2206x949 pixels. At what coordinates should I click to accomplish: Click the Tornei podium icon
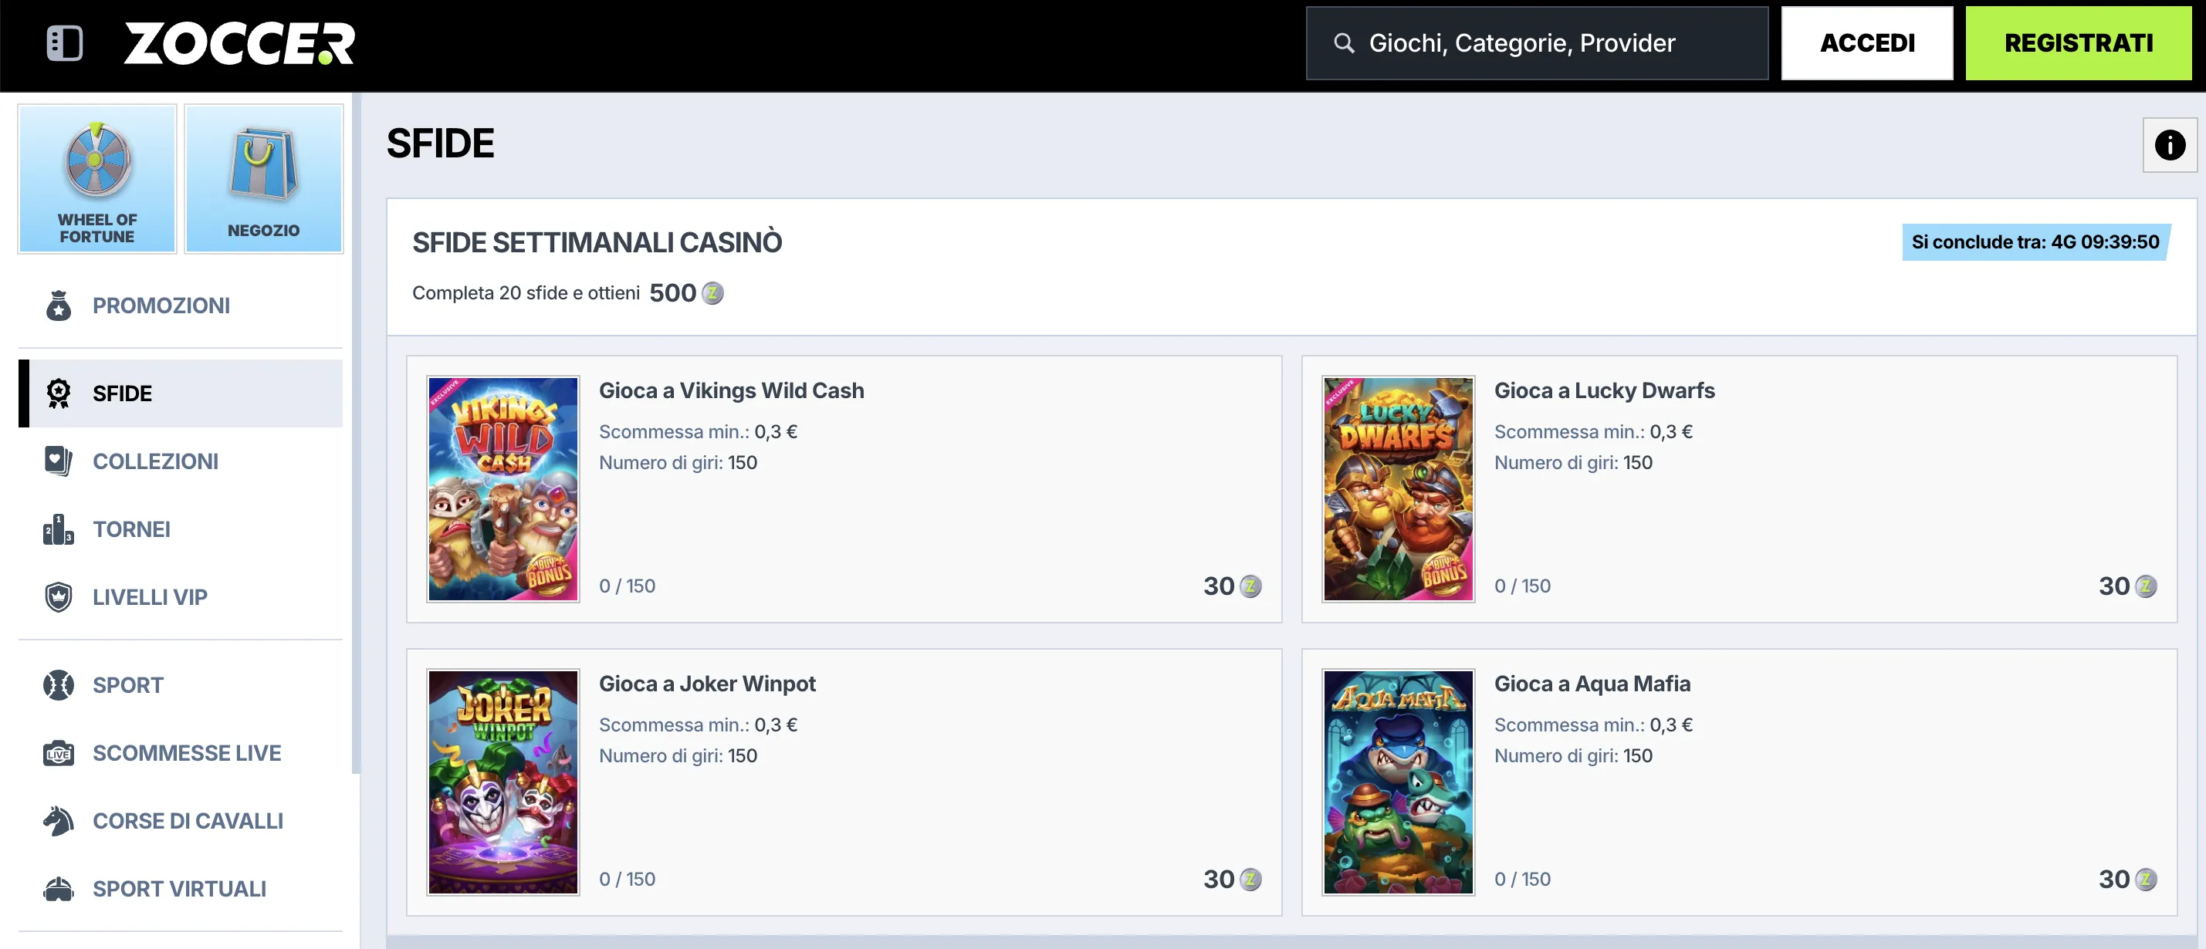click(x=58, y=529)
